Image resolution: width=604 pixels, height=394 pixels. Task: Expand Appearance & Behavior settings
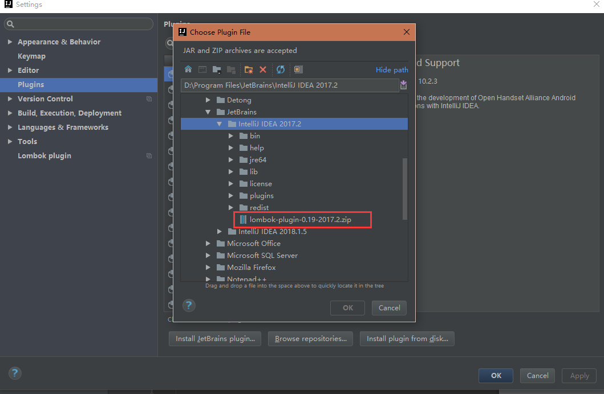pos(10,42)
